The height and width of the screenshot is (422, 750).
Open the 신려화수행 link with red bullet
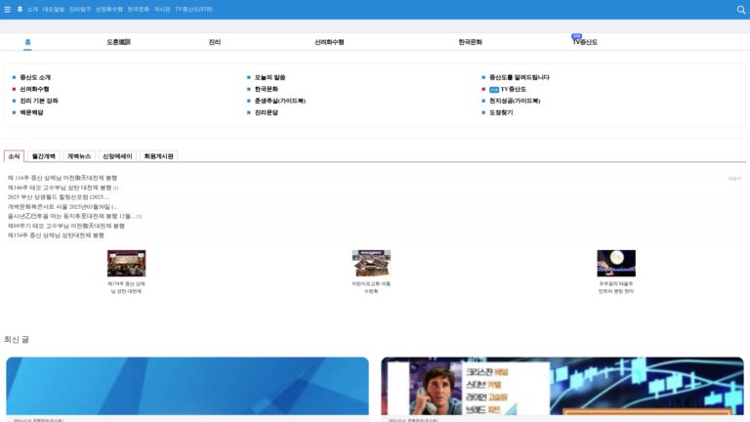[x=34, y=89]
